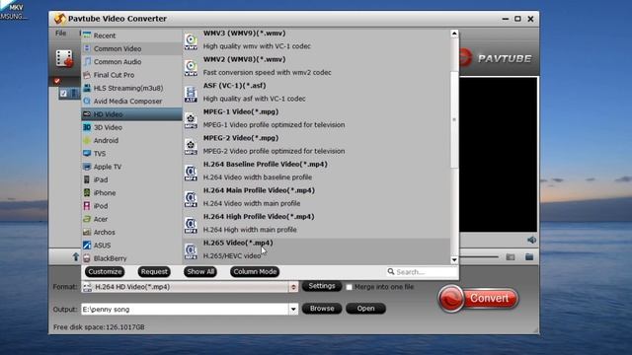Toggle the file row checkbox in list

[63, 94]
